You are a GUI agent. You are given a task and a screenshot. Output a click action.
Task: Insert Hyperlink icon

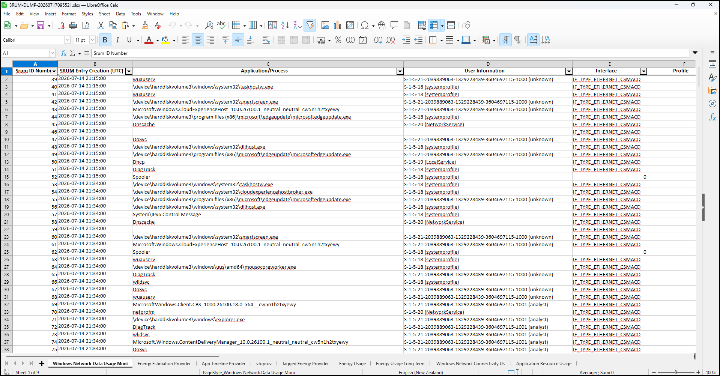(x=382, y=26)
